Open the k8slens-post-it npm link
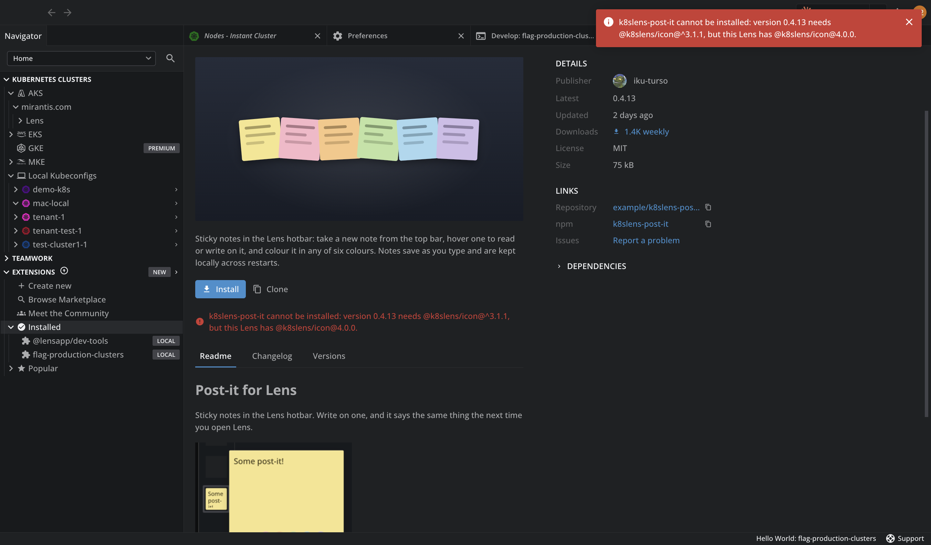Image resolution: width=931 pixels, height=545 pixels. coord(640,224)
